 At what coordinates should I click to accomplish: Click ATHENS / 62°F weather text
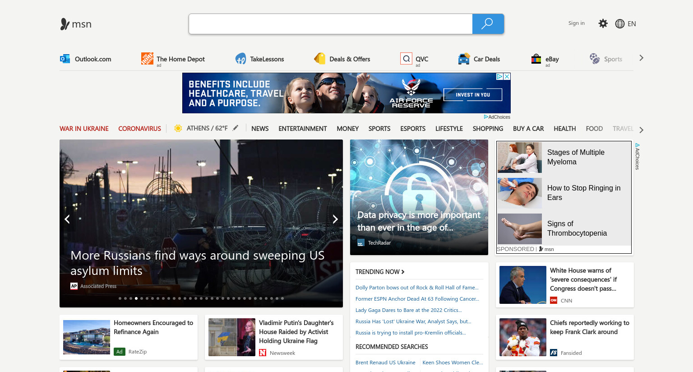(x=207, y=128)
